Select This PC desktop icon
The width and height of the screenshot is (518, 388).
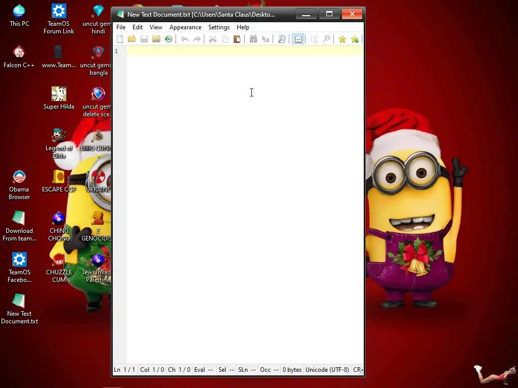click(x=19, y=16)
